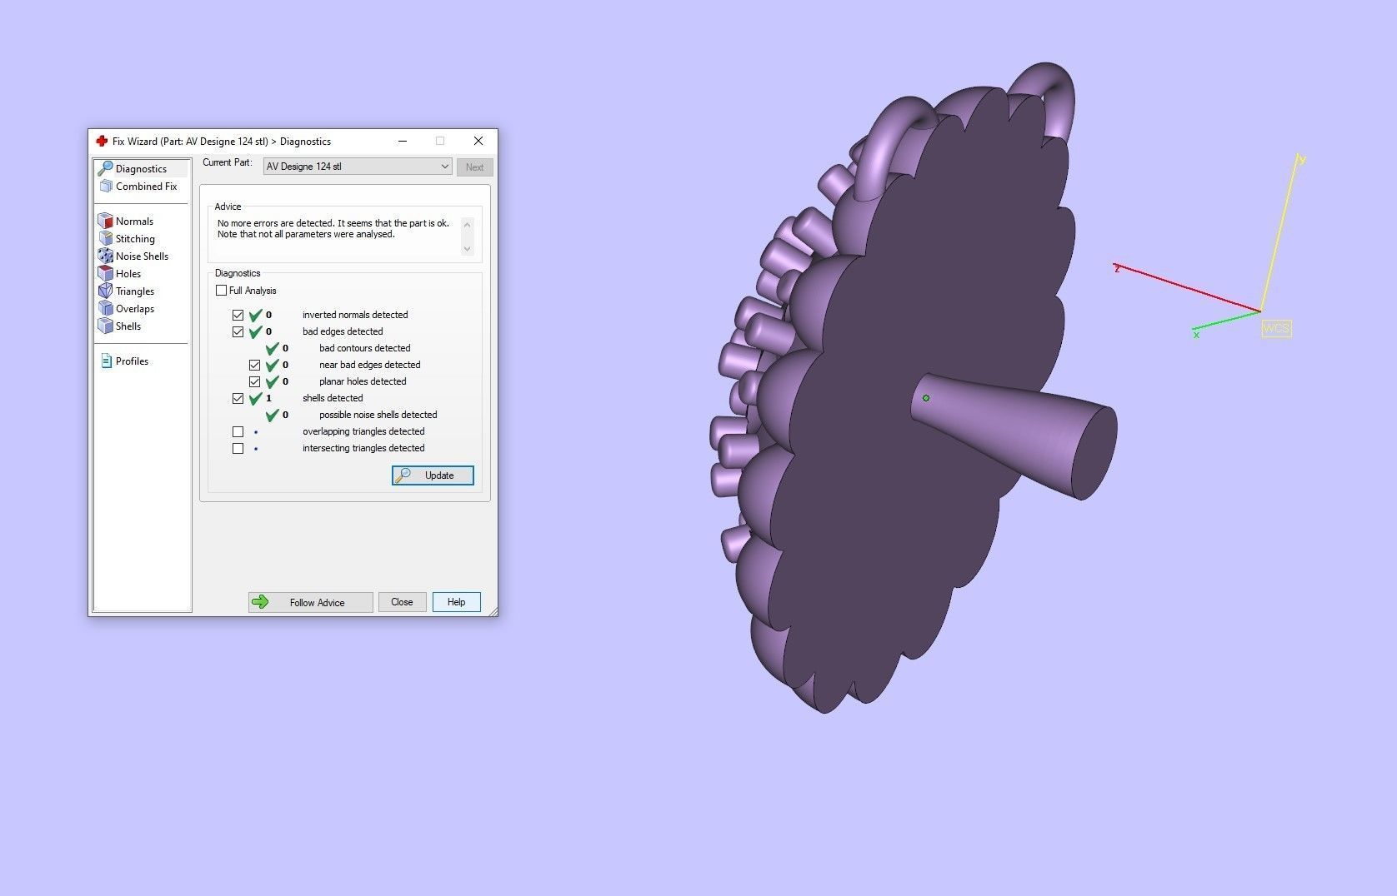Switch to the Normals page

[x=134, y=222]
